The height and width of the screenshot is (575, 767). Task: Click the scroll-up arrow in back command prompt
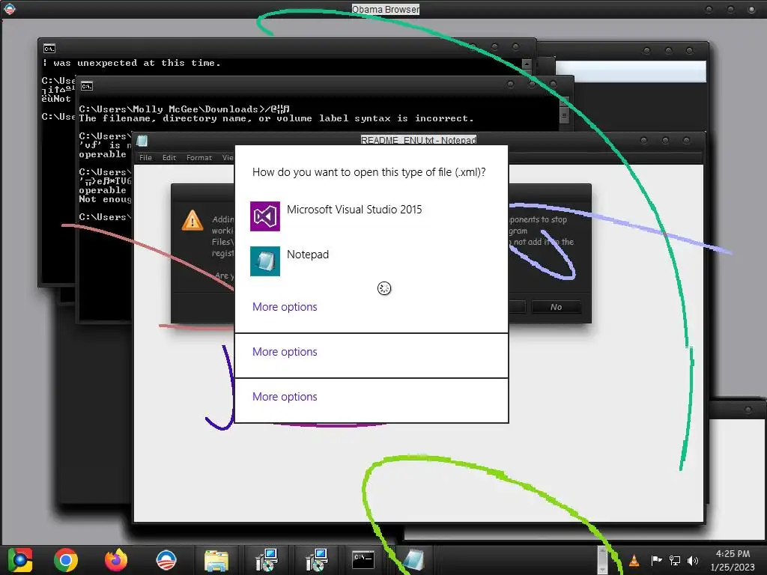(x=527, y=64)
